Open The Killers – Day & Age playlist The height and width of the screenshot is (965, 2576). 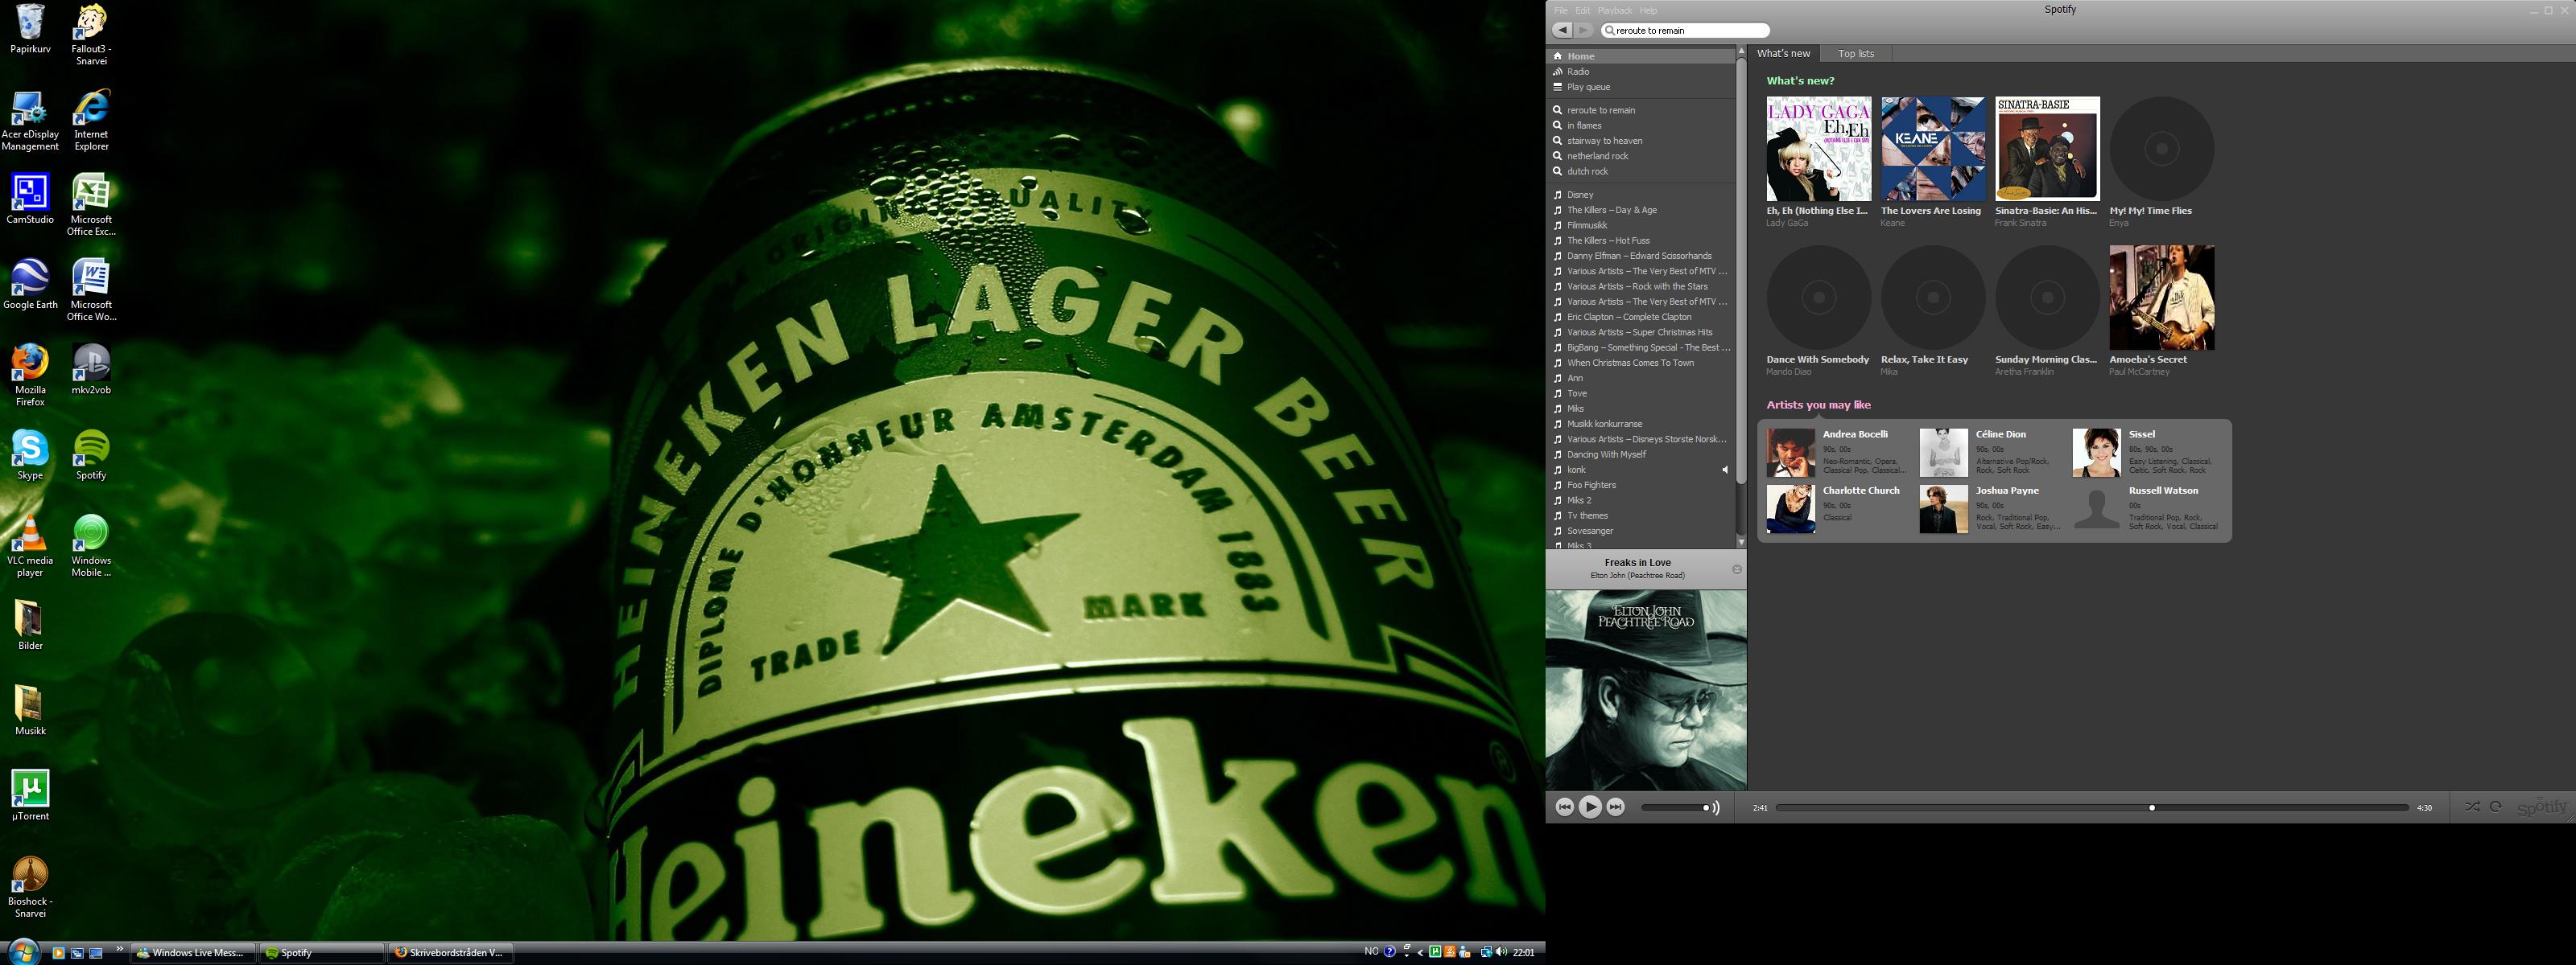click(1640, 210)
